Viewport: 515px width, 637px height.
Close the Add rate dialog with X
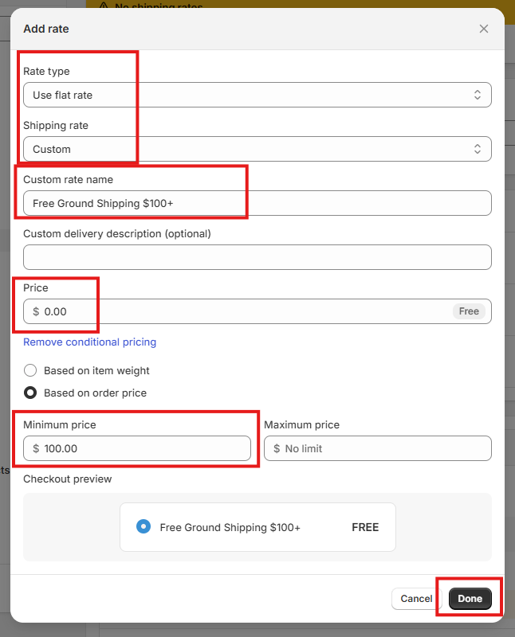click(484, 29)
